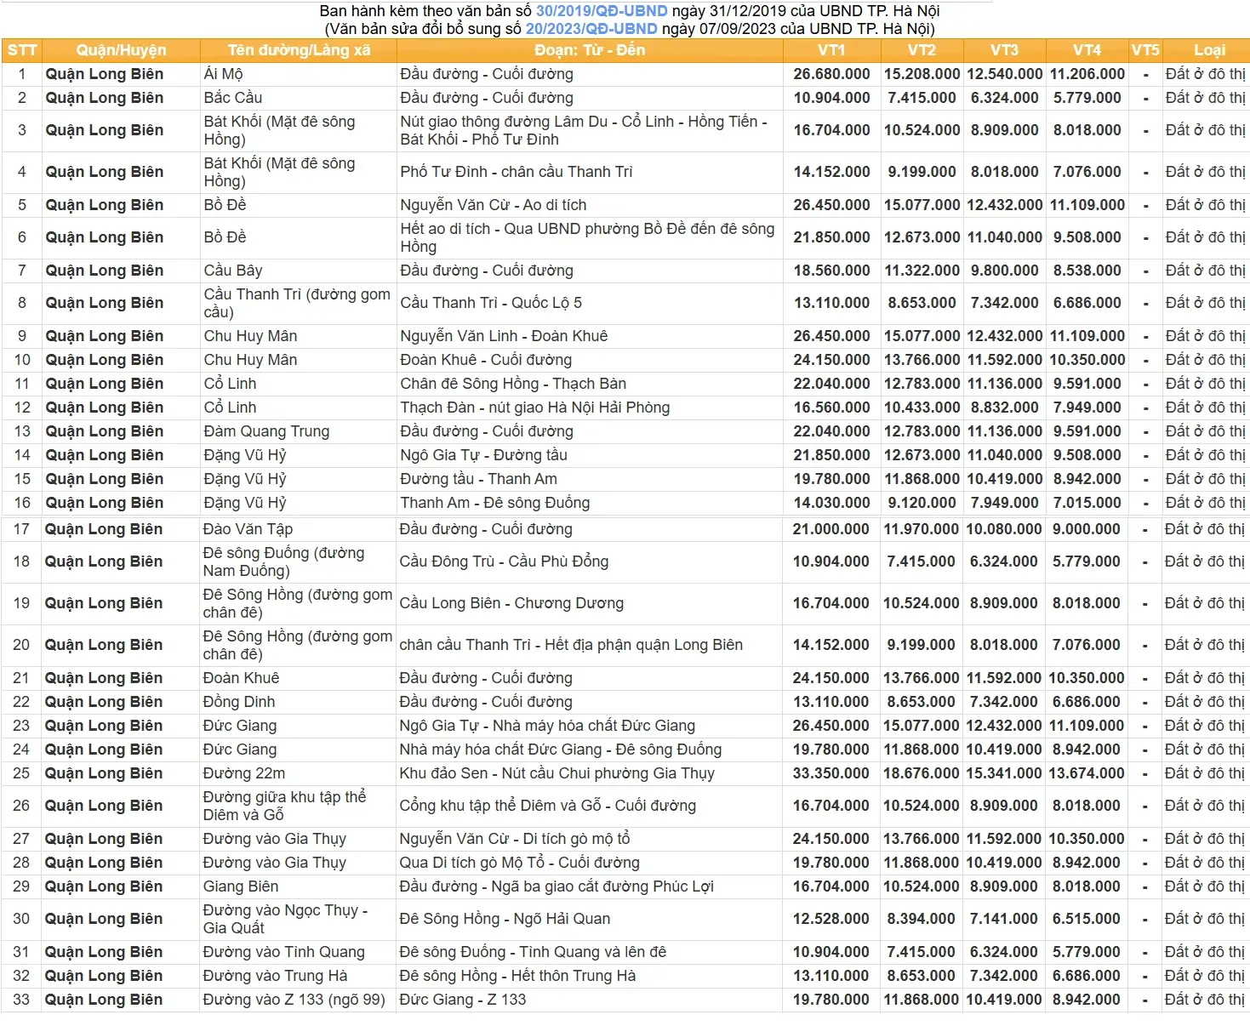This screenshot has height=1026, width=1250.
Task: Select street name Đường vào Tình Quang
Action: click(x=283, y=952)
